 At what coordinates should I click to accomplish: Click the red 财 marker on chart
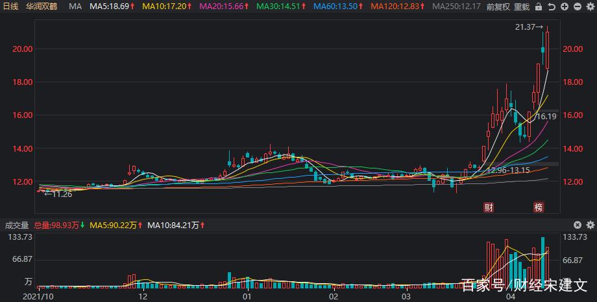point(489,207)
